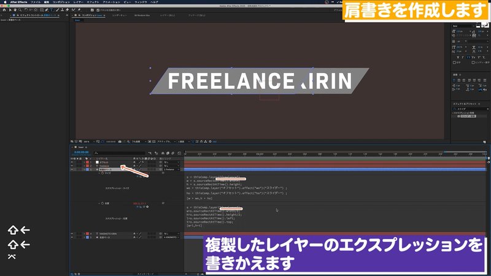Open the ウィンドウ menu
The height and width of the screenshot is (276, 491).
tap(141, 2)
